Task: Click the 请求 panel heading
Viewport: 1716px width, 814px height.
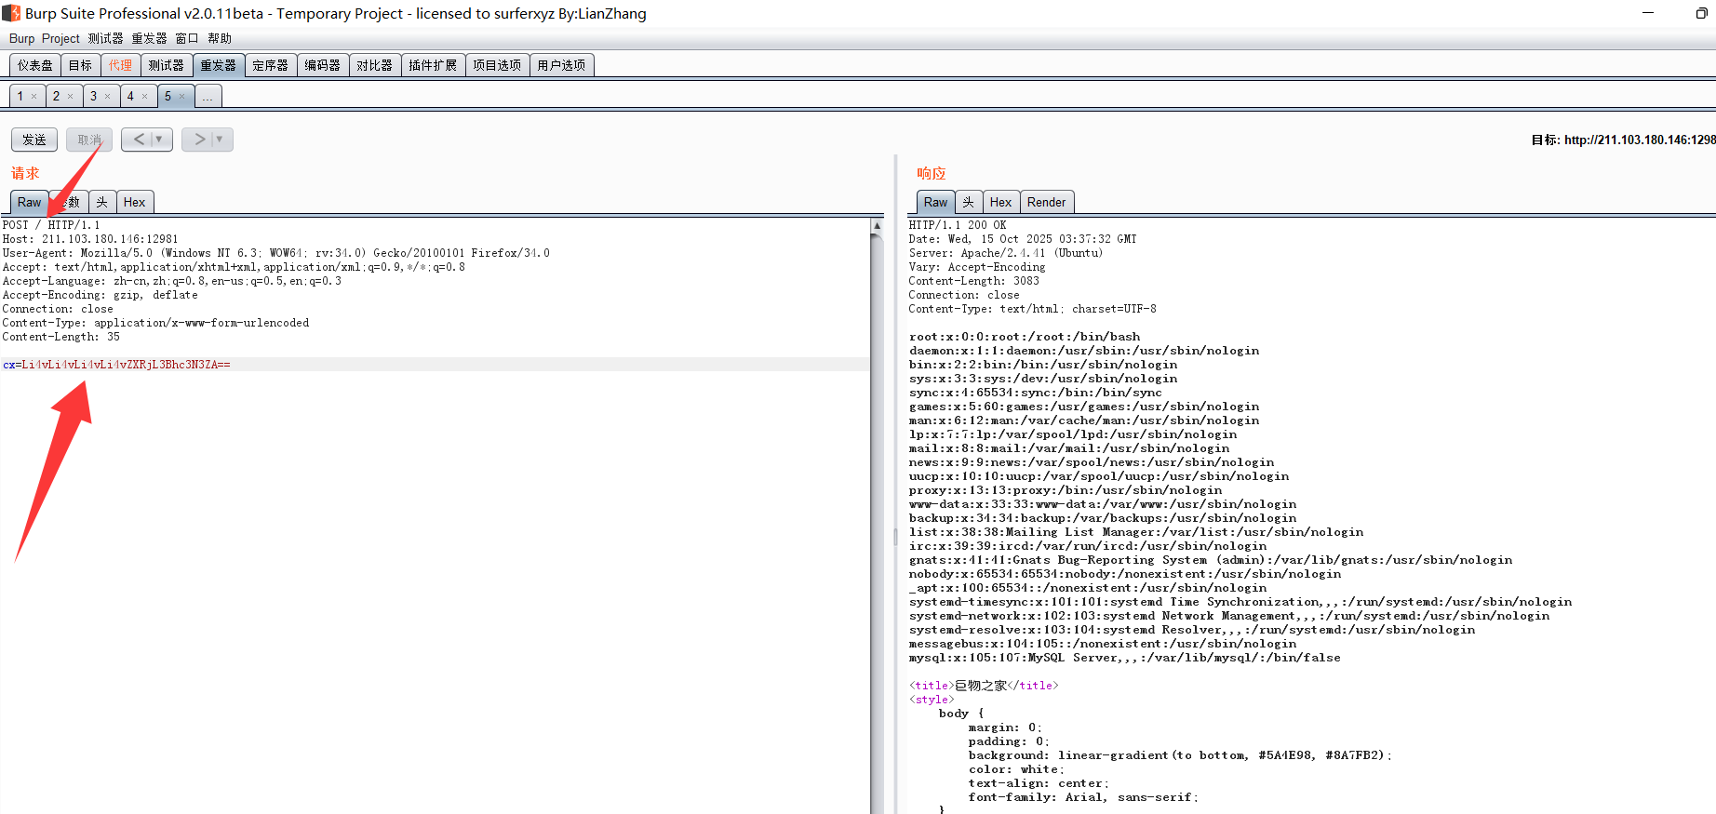Action: (x=25, y=173)
